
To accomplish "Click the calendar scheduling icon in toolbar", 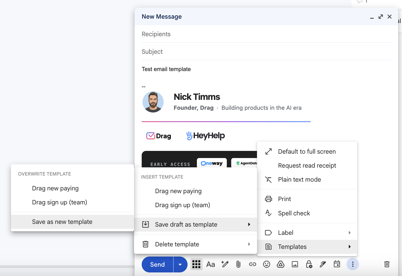I will [337, 264].
